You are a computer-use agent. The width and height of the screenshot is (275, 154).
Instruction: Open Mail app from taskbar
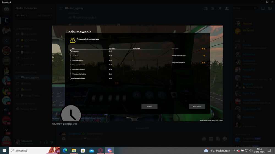(x=92, y=150)
